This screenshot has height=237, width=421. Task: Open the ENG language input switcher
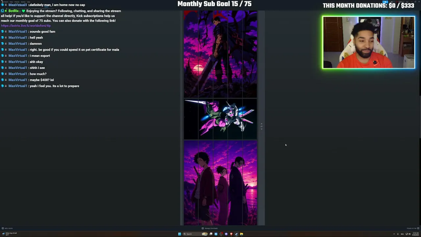[402, 234]
